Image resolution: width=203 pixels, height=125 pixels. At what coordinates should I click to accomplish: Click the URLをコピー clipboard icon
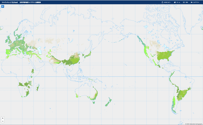point(162,2)
